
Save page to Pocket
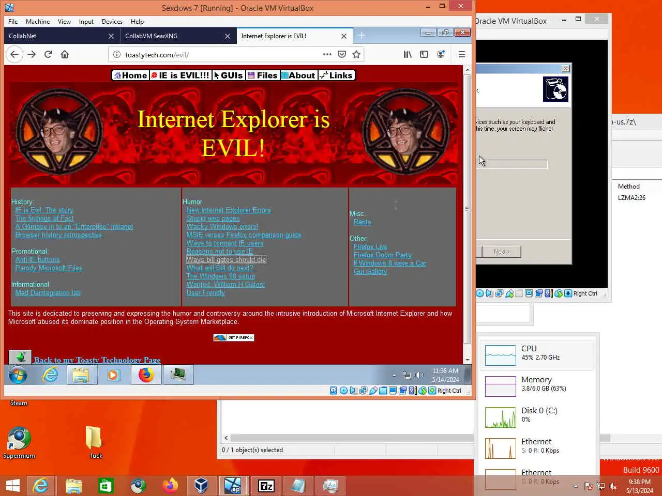pos(342,54)
